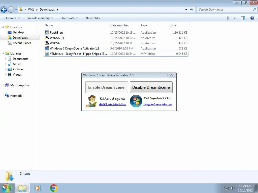Select Downloads in the address breadcrumb
This screenshot has height=193, width=258.
click(47, 10)
